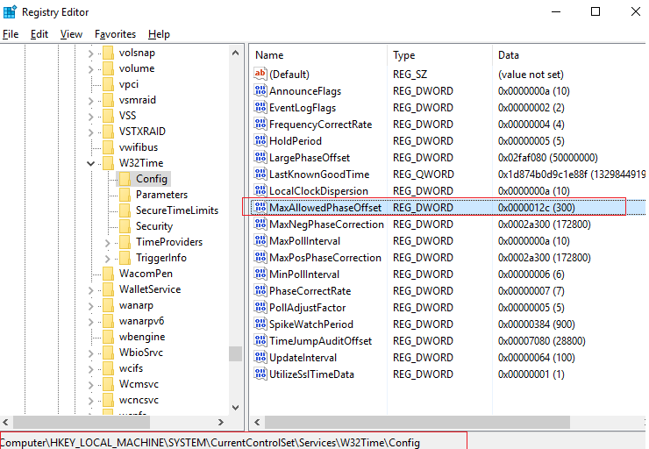649x449 pixels.
Task: Click the icon beside UtilizeSslTimeData
Action: click(260, 374)
